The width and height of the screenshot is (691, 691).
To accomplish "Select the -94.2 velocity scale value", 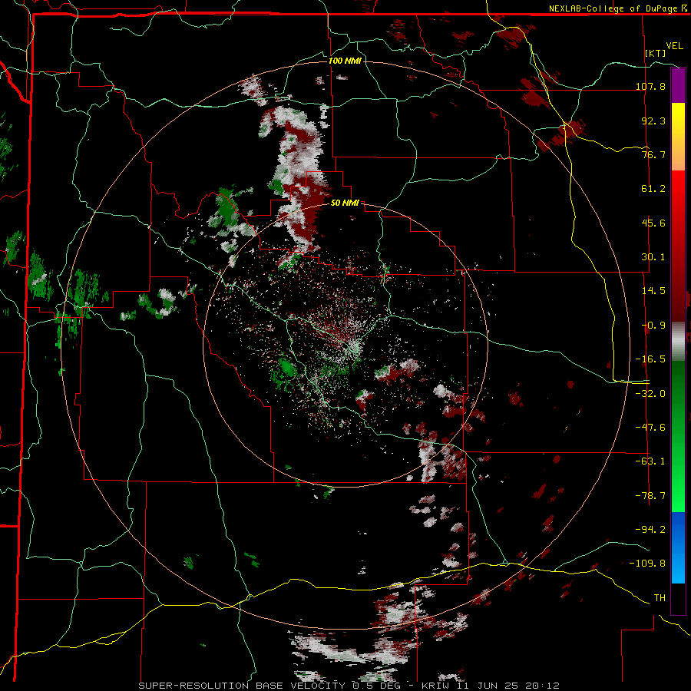I will 650,529.
